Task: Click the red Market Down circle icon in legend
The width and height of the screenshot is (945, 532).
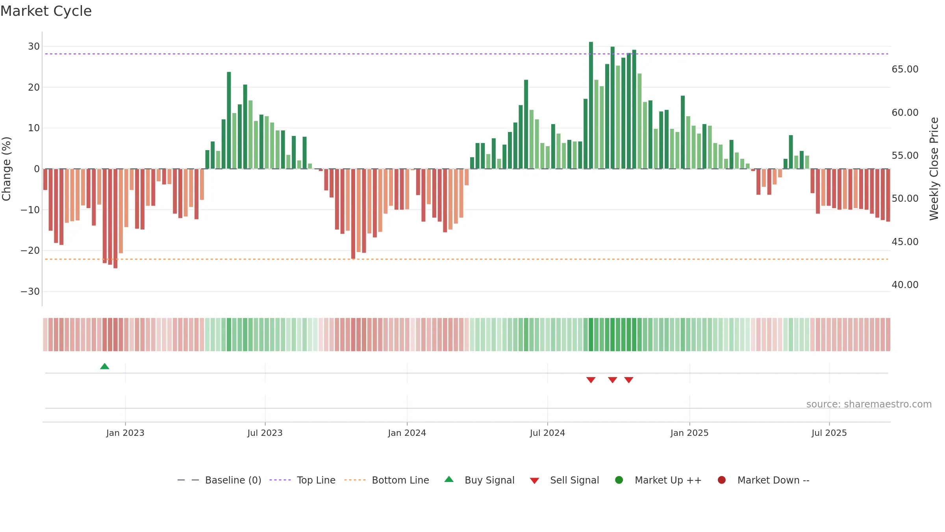Action: pyautogui.click(x=722, y=480)
